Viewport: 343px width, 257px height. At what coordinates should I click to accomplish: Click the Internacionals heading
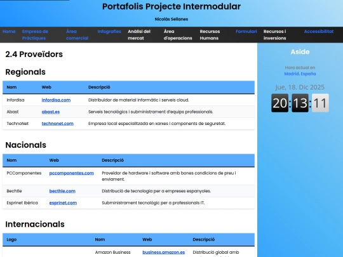click(35, 224)
